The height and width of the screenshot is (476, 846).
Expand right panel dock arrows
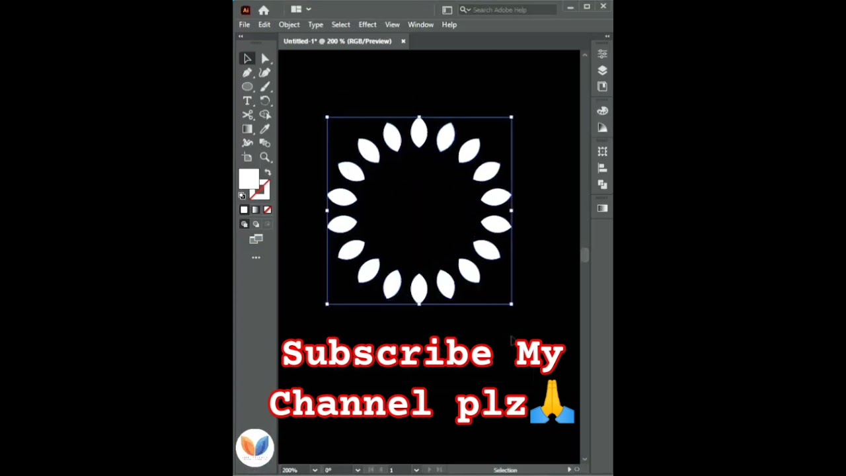[607, 36]
